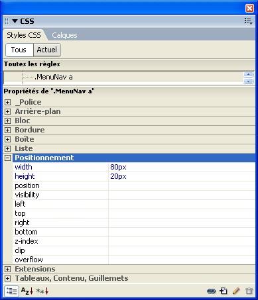Image resolution: width=258 pixels, height=300 pixels.
Task: Switch to the Calques tab
Action: (64, 35)
